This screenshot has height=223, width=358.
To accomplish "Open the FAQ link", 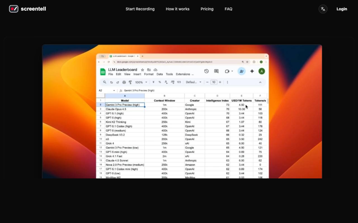I will pyautogui.click(x=229, y=9).
